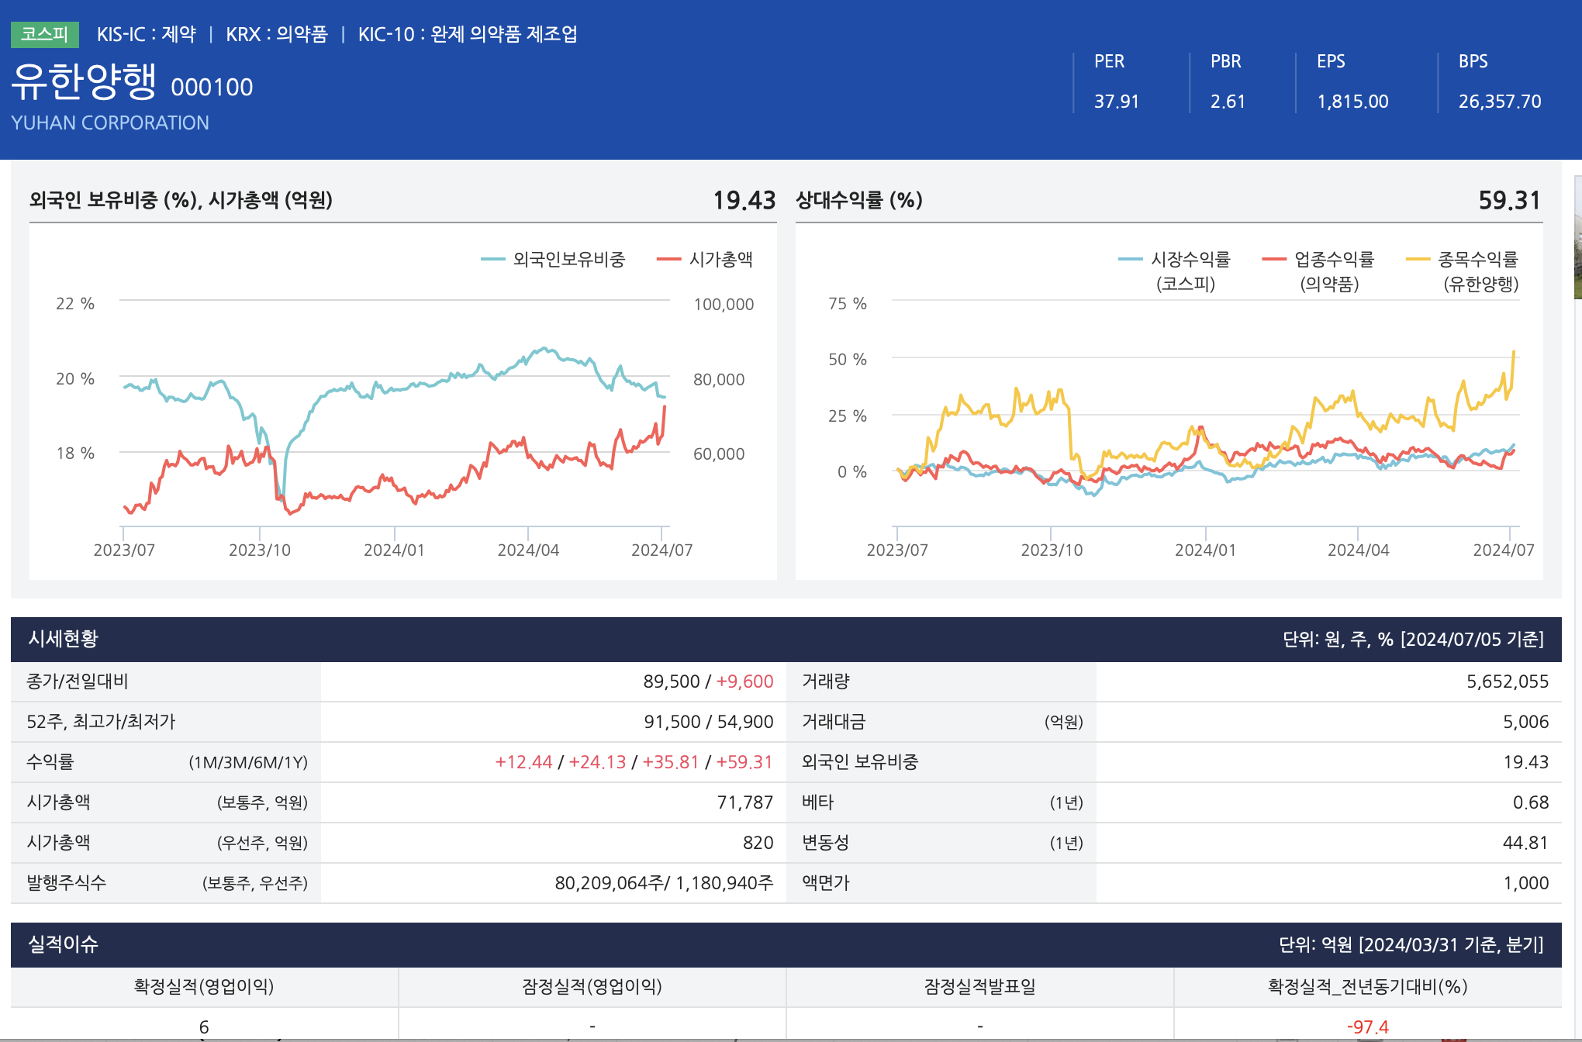
Task: Select the stock code 000100
Action: [212, 88]
